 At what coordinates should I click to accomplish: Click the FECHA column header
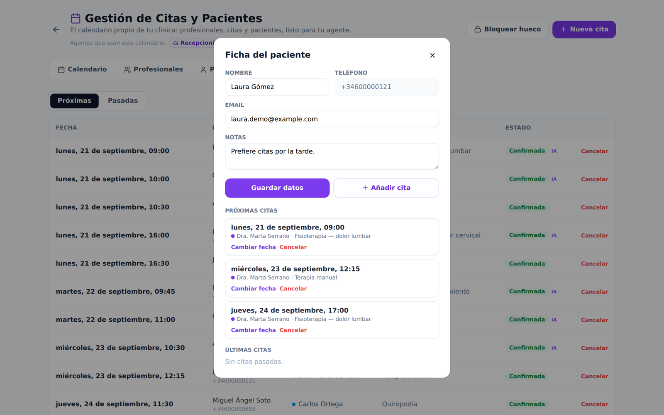(x=66, y=128)
